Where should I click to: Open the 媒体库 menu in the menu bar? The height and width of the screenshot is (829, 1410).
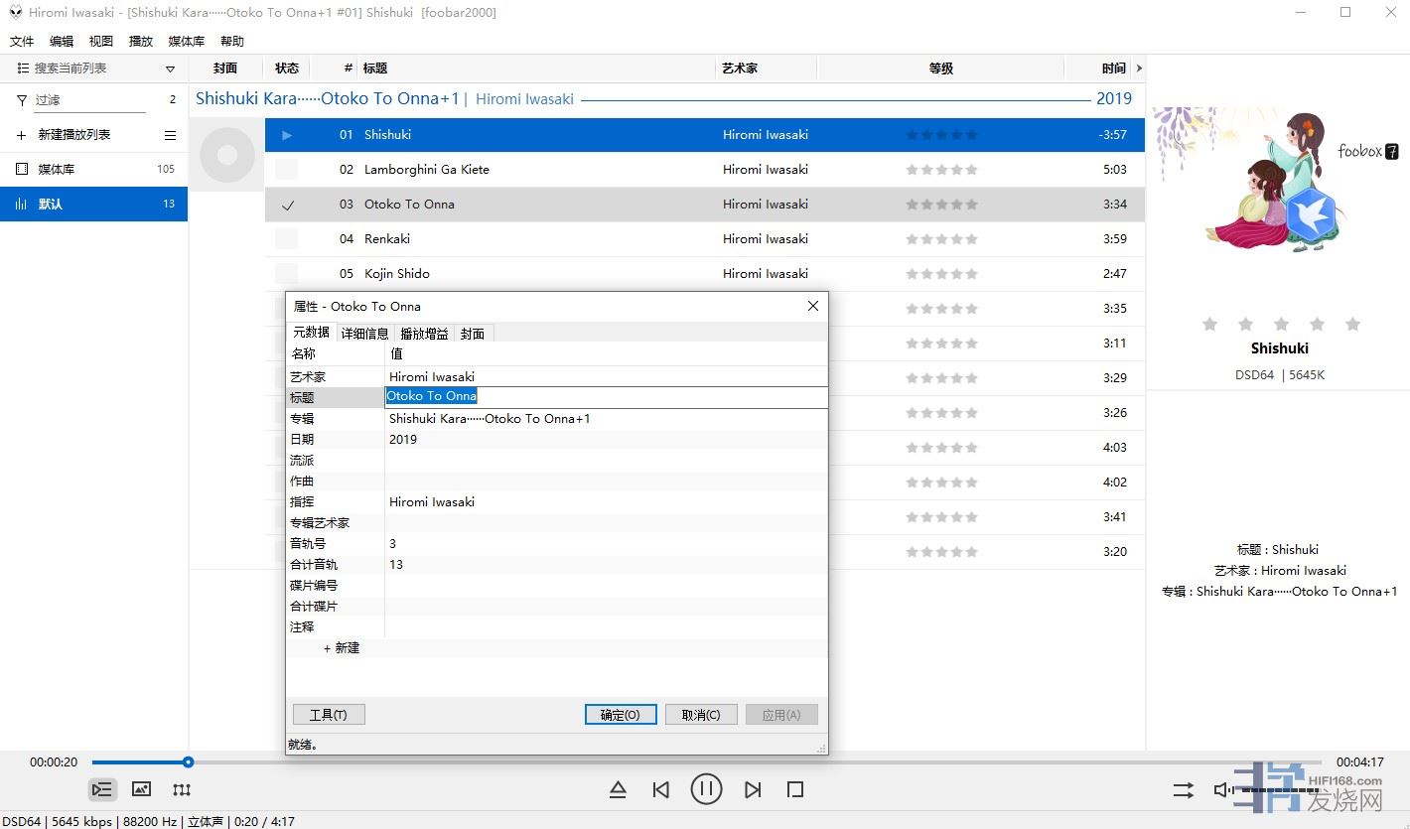point(186,42)
